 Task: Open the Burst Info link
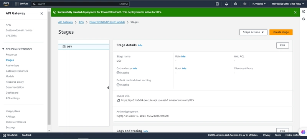184,69
